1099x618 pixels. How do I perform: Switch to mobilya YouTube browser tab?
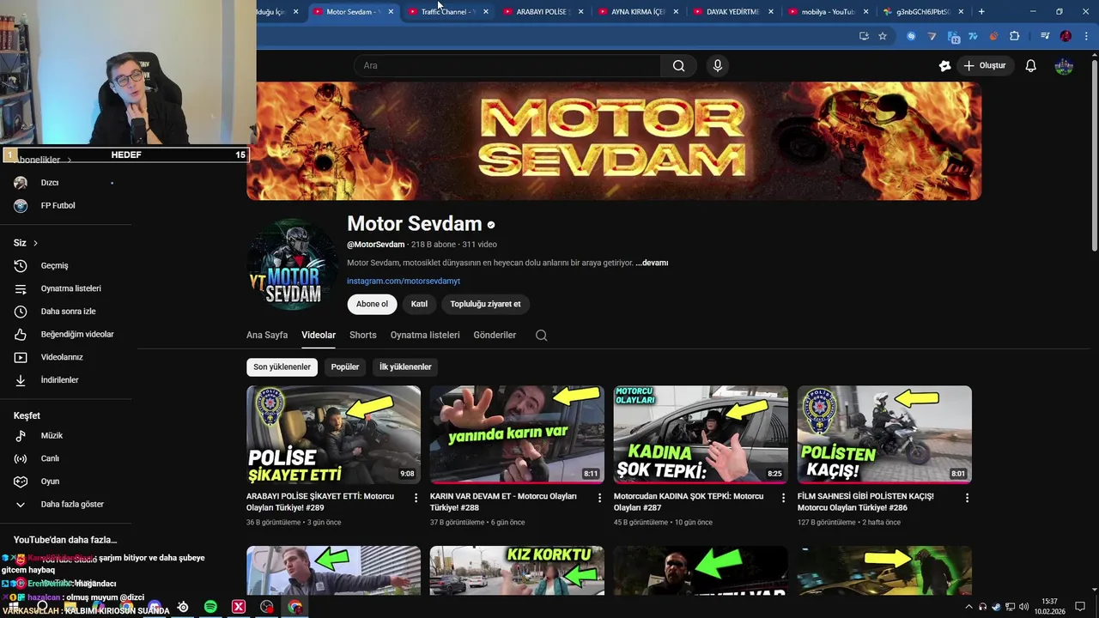point(829,12)
